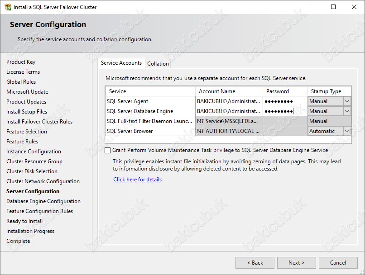Click the Password column header
This screenshot has width=365, height=275.
[x=285, y=91]
